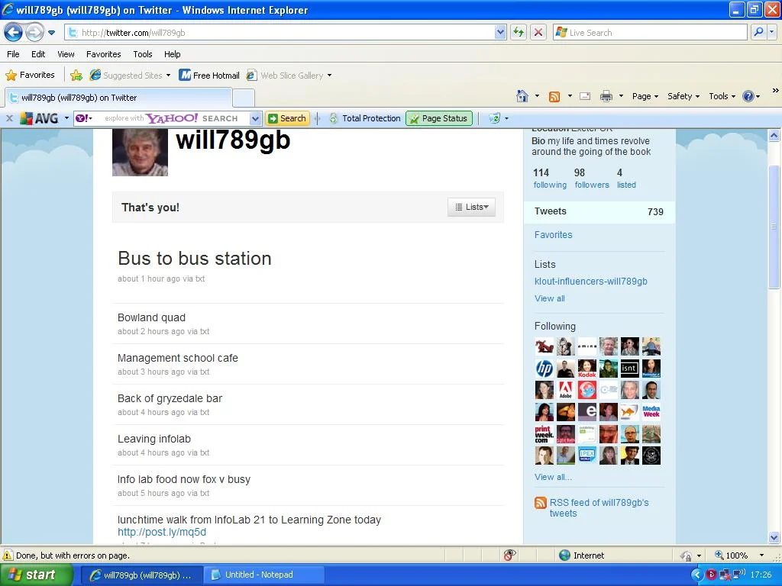Click the Add to Favorites Bar icon

tap(76, 76)
